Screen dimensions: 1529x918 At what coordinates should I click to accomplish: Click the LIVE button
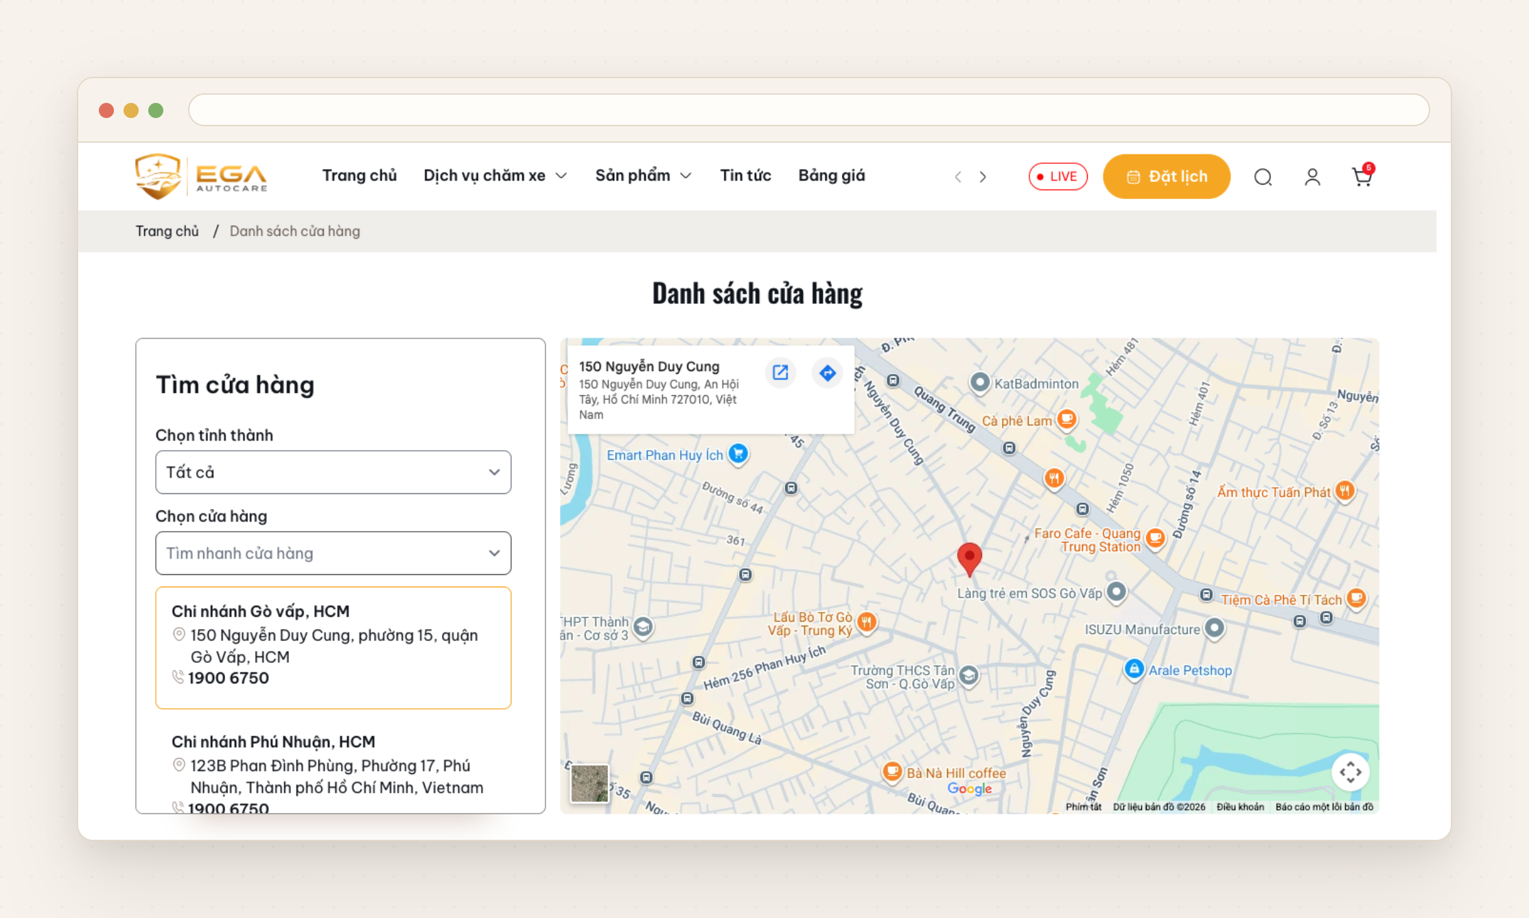[1058, 176]
